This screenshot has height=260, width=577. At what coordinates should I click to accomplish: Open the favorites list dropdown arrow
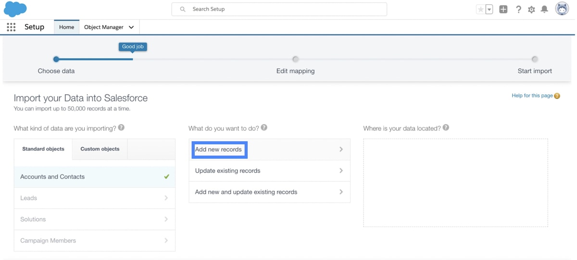pyautogui.click(x=489, y=9)
